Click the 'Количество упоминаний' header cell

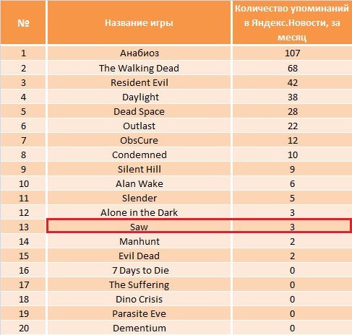click(292, 22)
